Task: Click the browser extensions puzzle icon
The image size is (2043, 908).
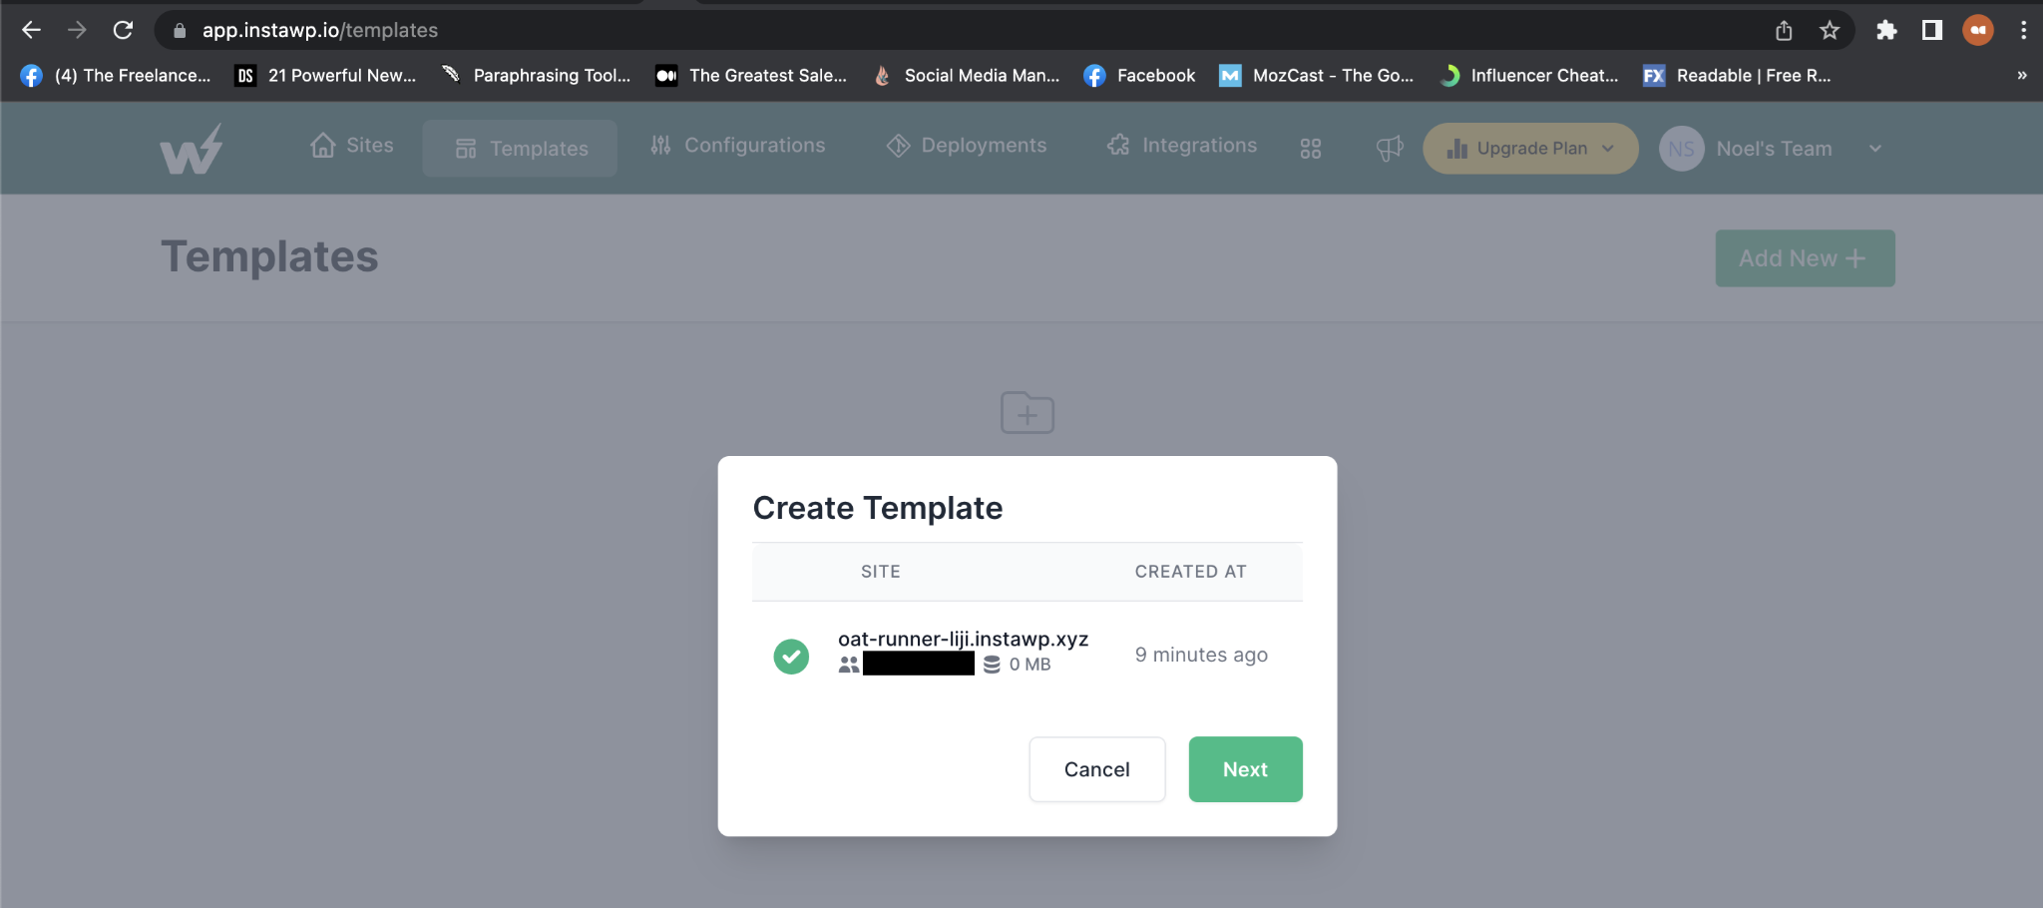Action: tap(1885, 30)
